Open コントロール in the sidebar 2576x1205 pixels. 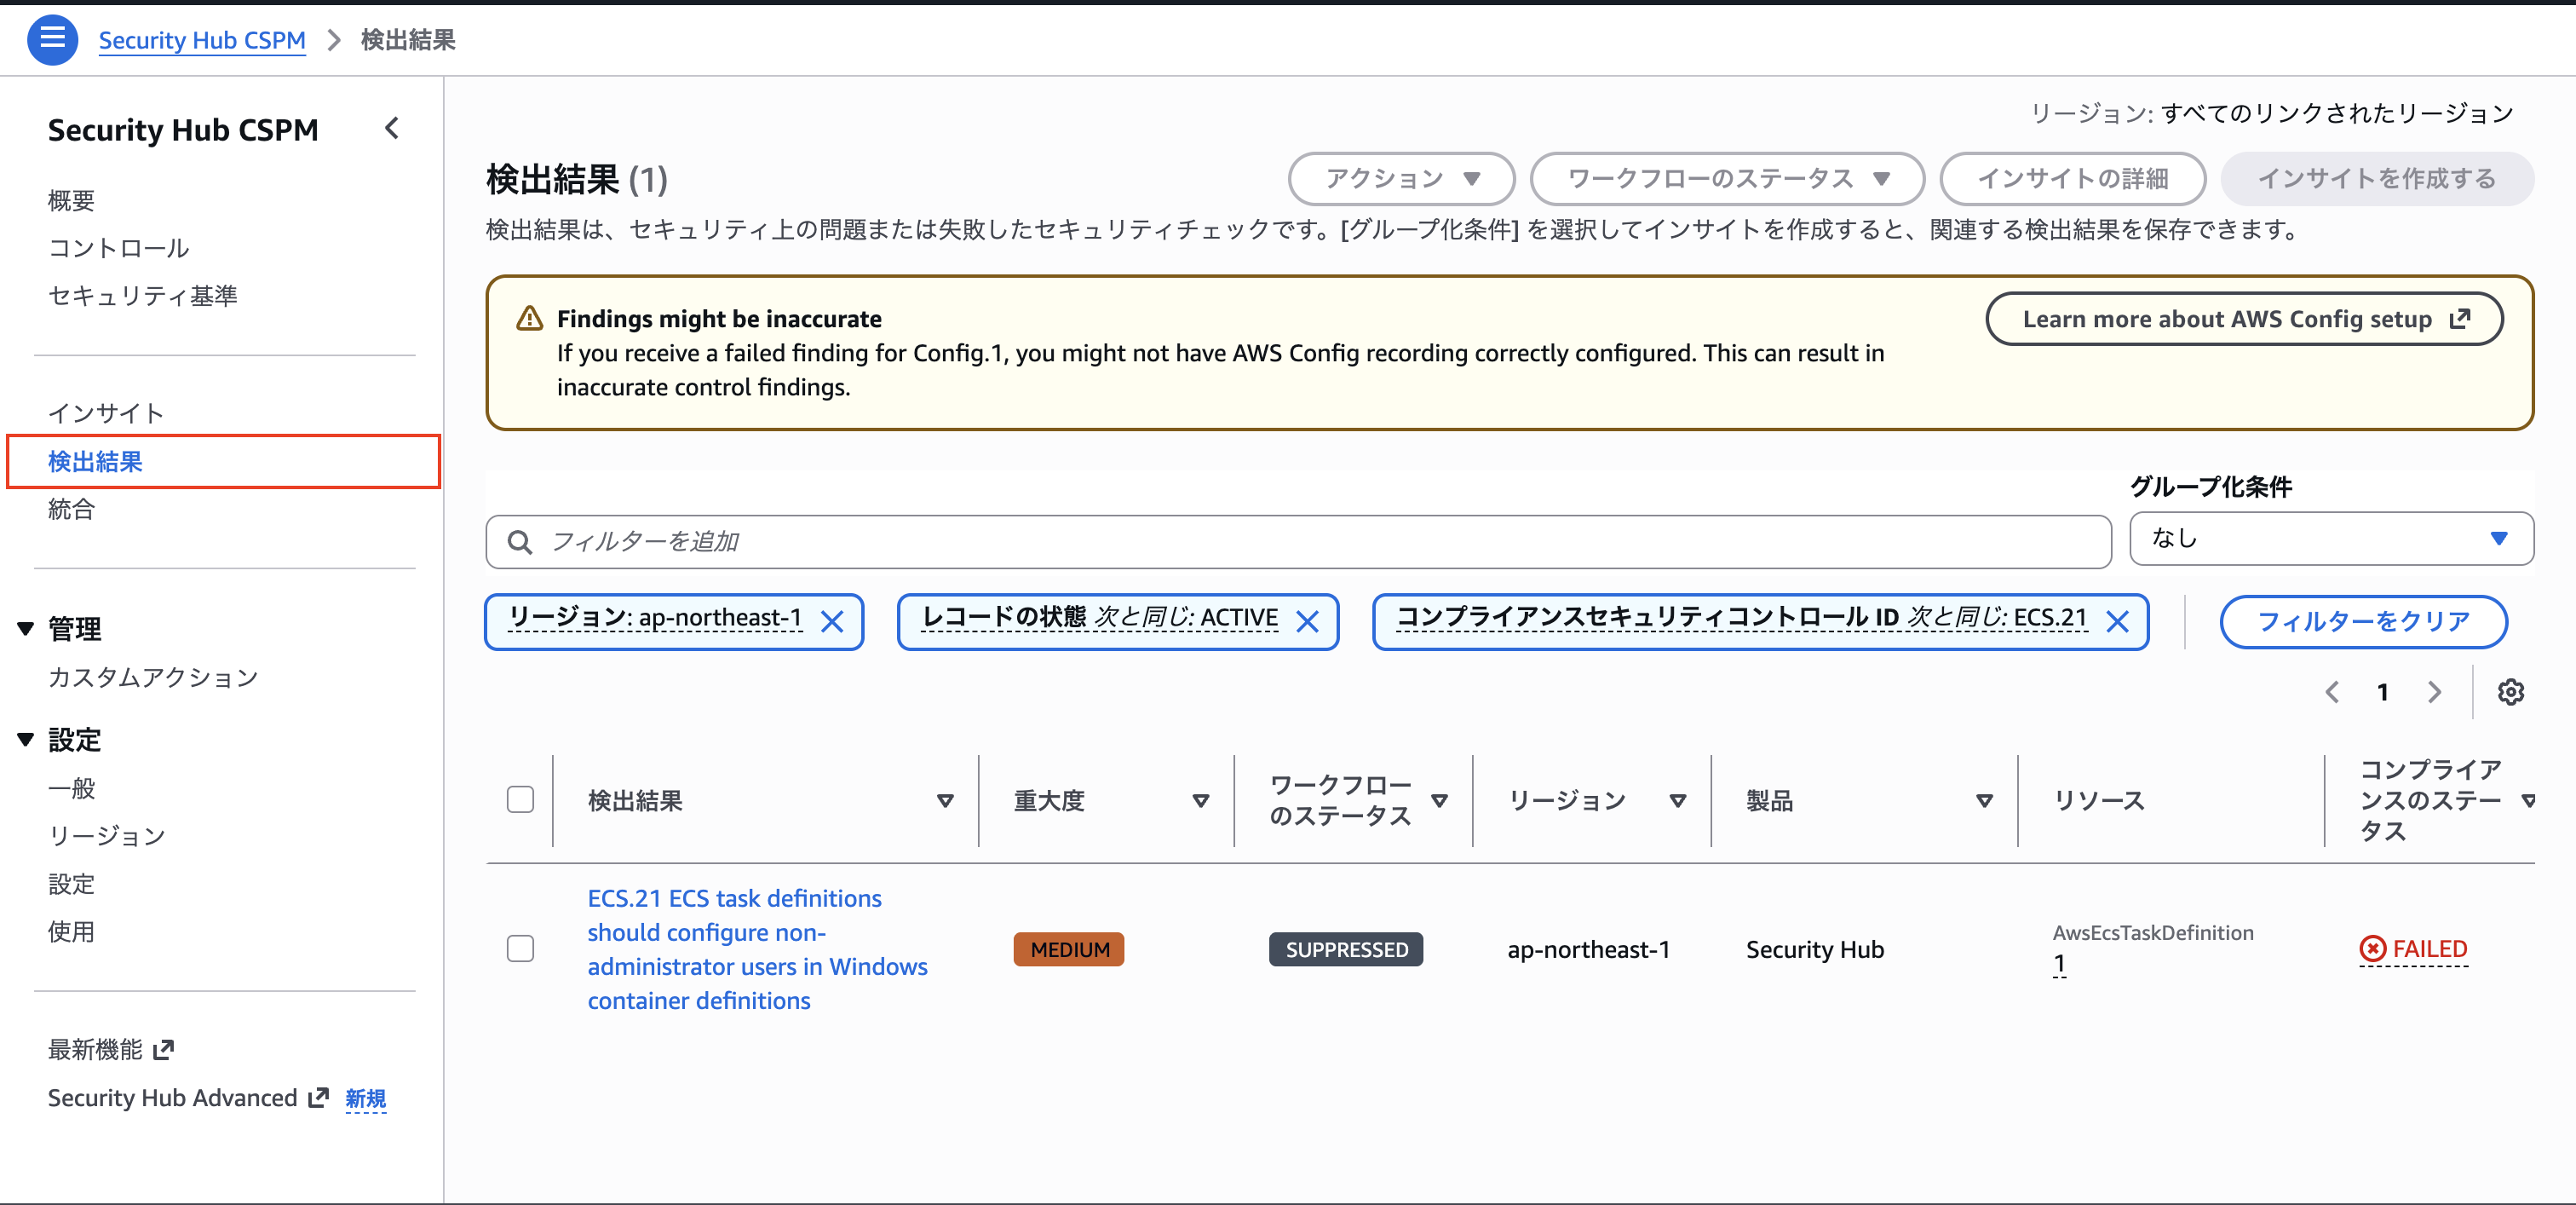point(118,247)
